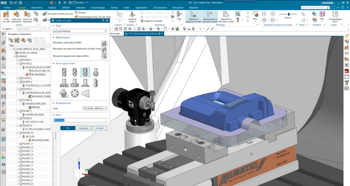
Task: Toggle Sélectionner le parcours d'outil
Action: point(210,17)
